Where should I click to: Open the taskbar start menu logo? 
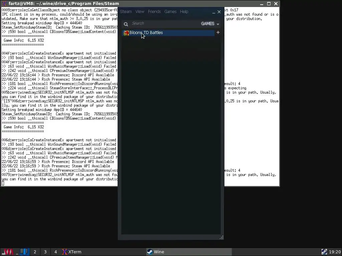8,252
